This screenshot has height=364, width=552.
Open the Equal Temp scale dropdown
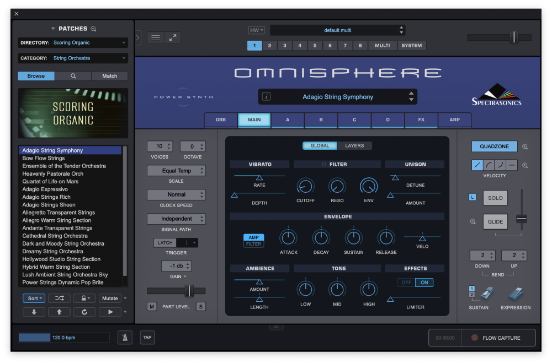point(177,171)
